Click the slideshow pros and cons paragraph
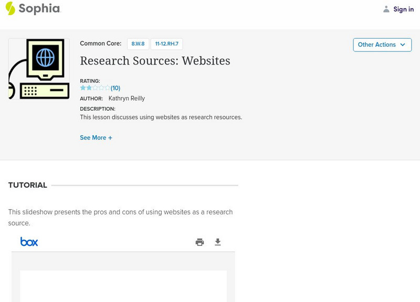This screenshot has width=420, height=302. coord(120,218)
